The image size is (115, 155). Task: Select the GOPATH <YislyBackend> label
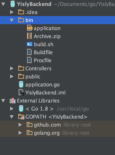[x=56, y=117]
